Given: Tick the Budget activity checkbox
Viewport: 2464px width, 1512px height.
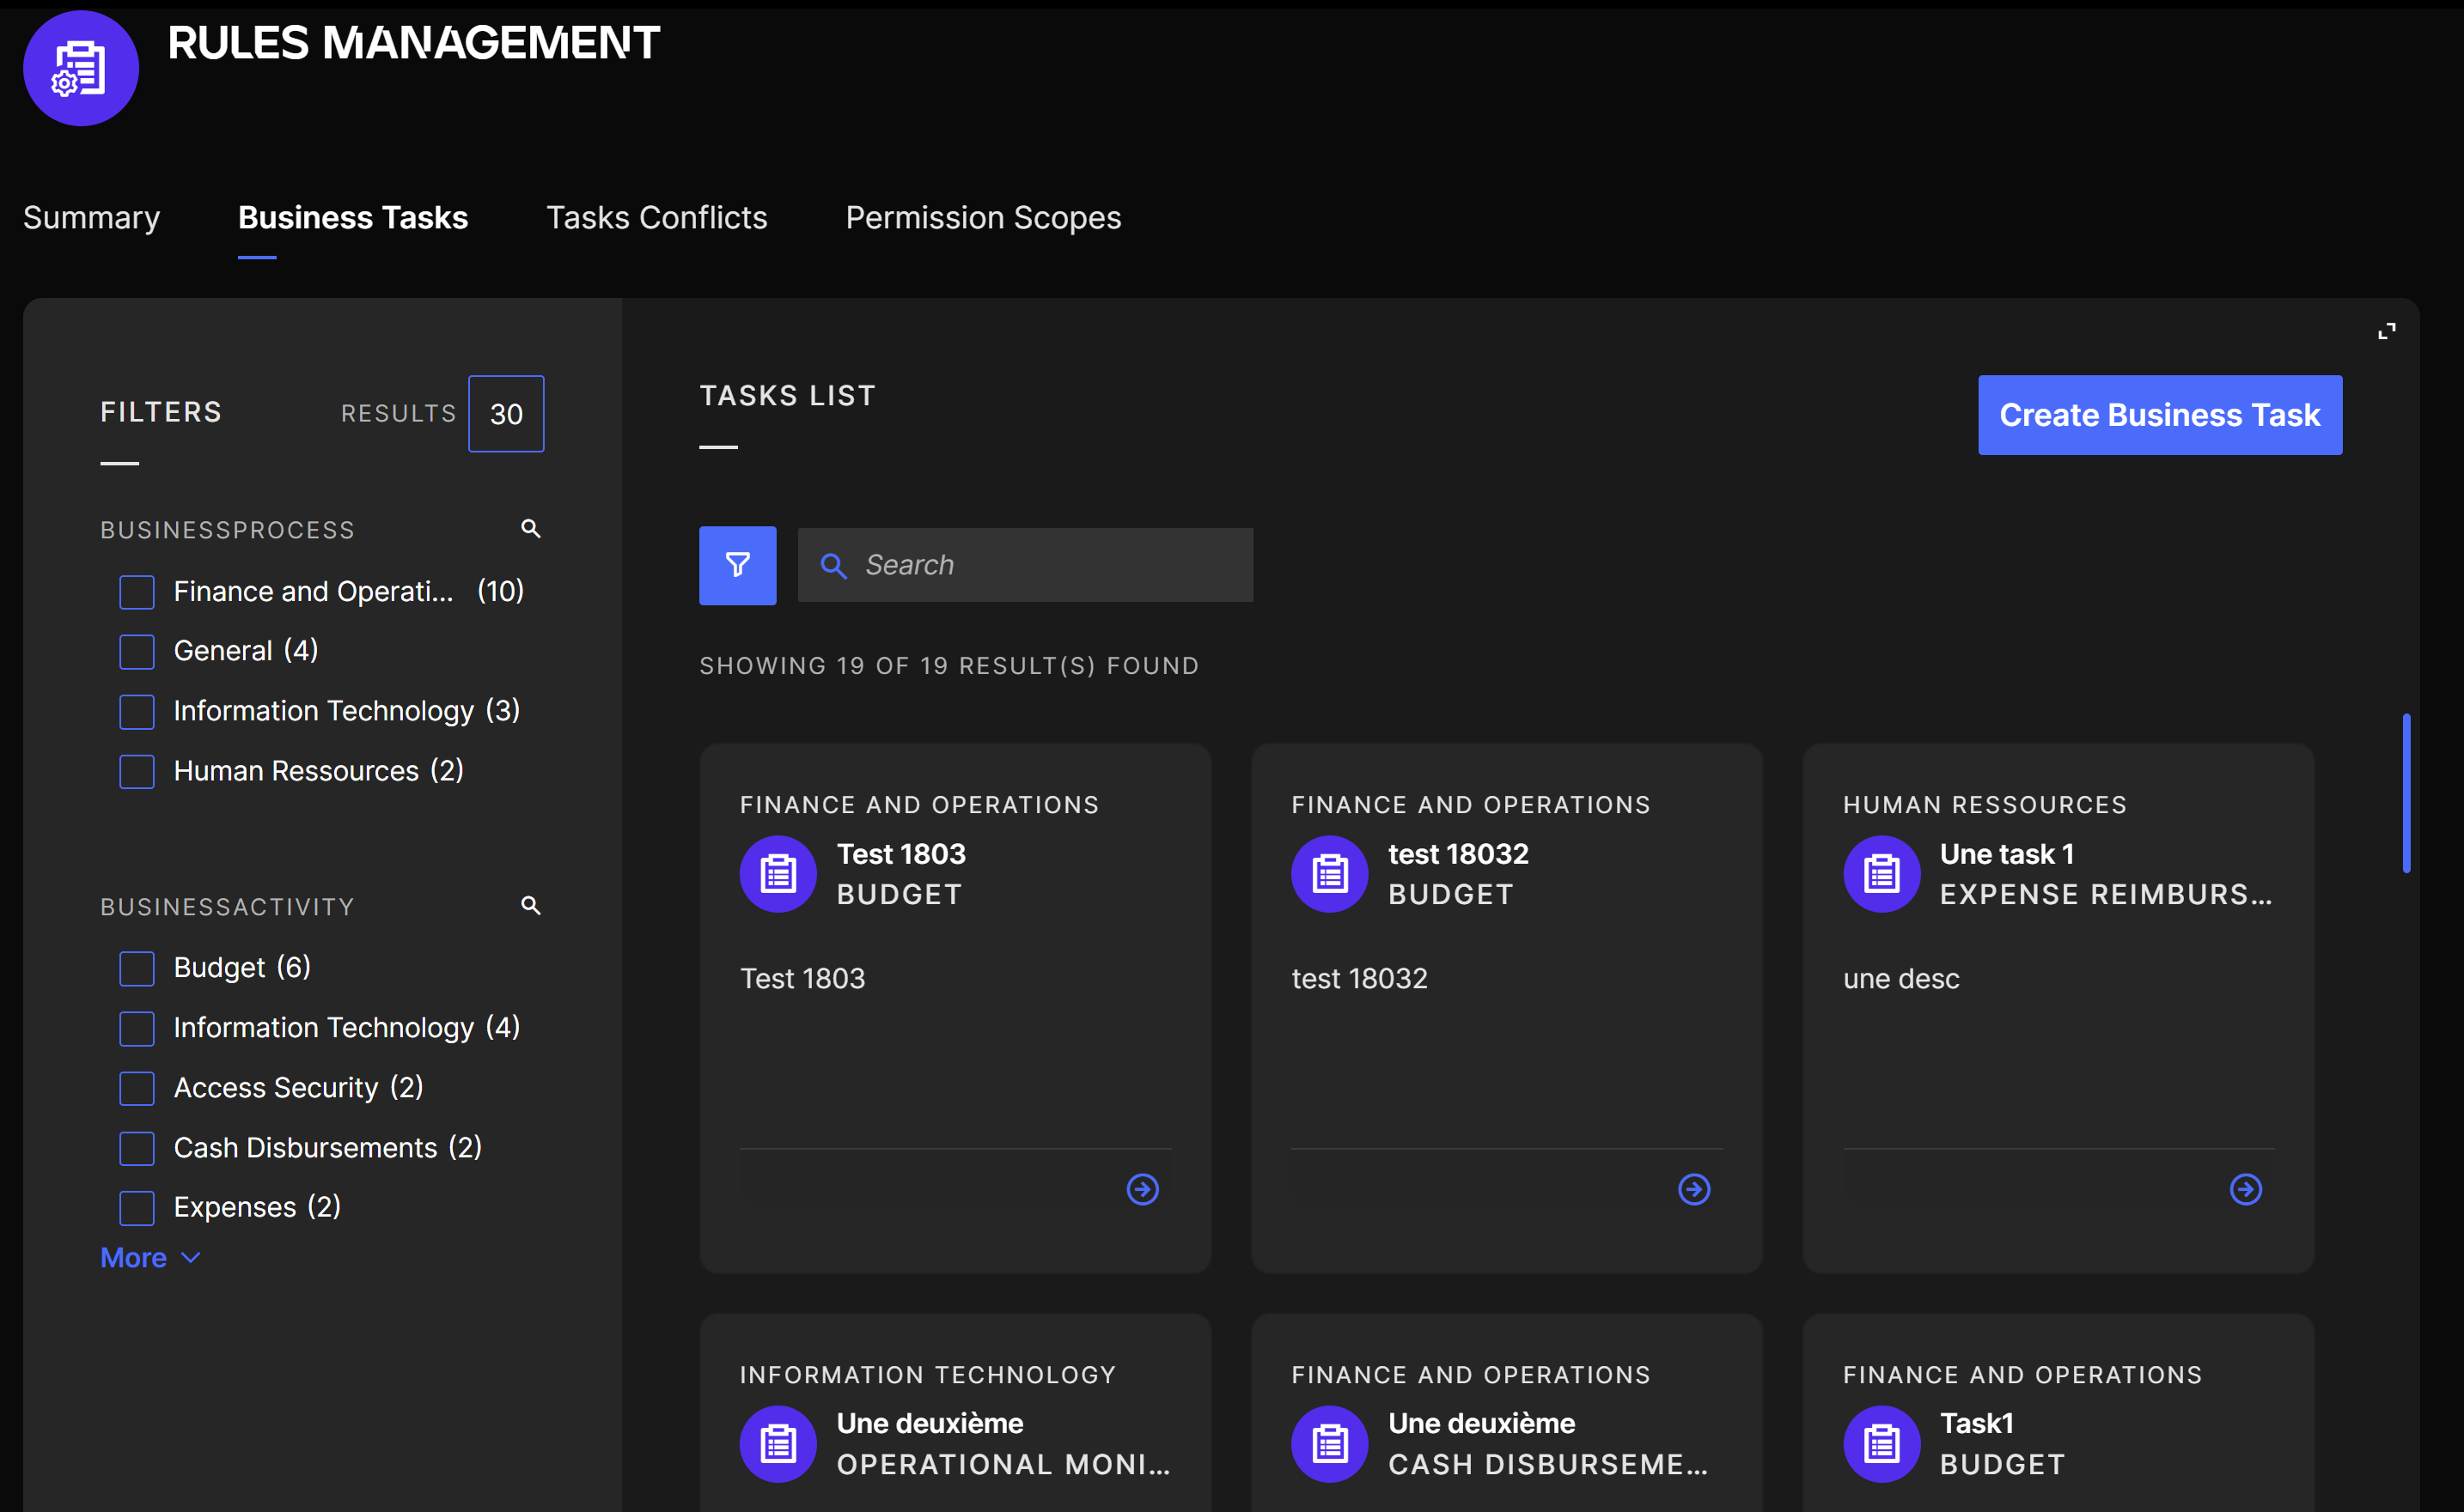Looking at the screenshot, I should (x=137, y=968).
